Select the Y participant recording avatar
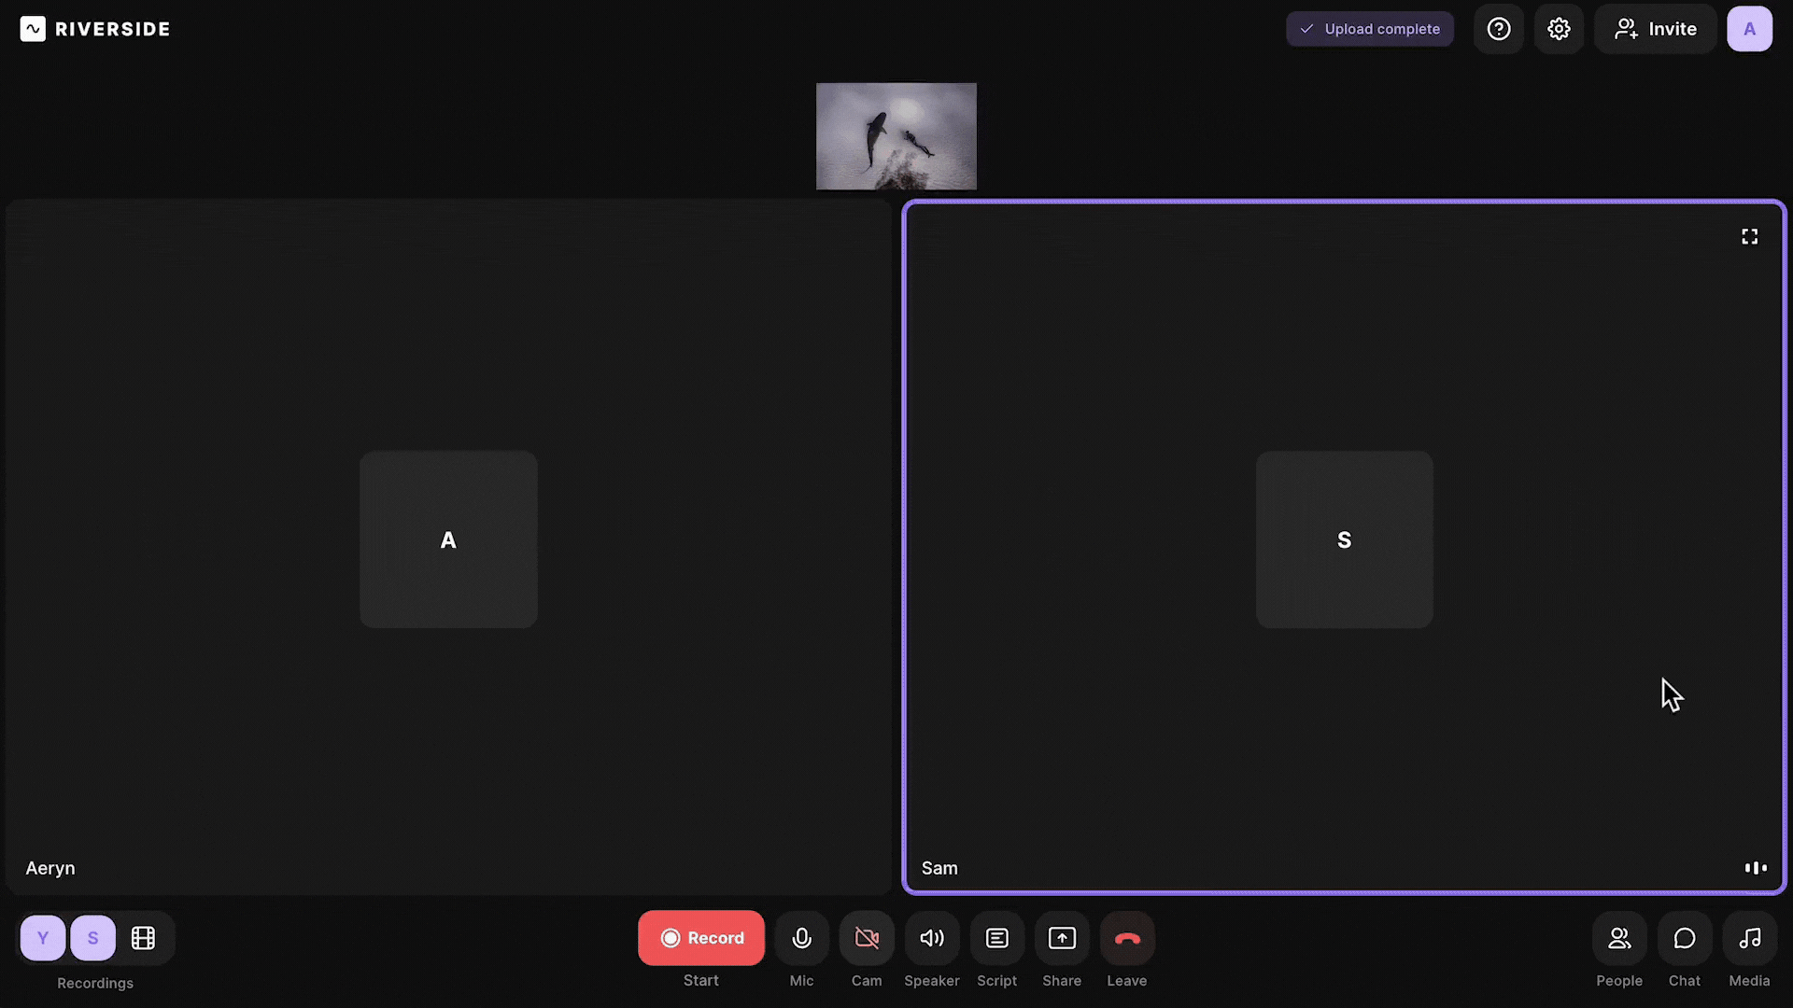Screen dimensions: 1793x1008 pyautogui.click(x=43, y=938)
